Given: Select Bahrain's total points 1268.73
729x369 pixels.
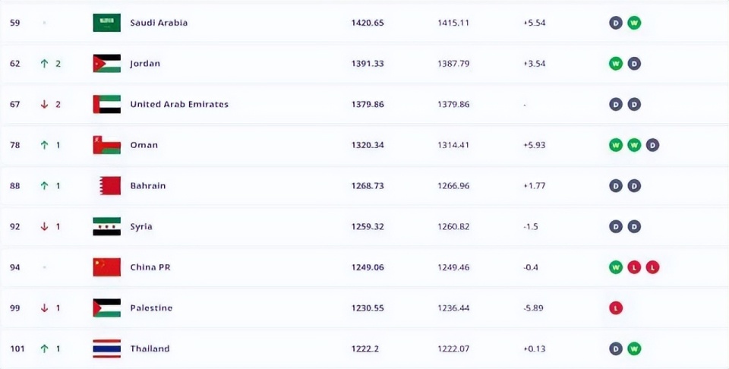Looking at the screenshot, I should click(368, 186).
